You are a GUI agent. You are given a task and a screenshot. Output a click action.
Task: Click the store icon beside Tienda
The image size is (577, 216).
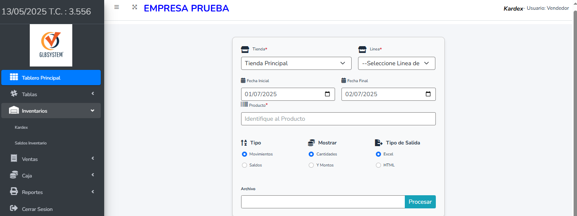(x=245, y=49)
